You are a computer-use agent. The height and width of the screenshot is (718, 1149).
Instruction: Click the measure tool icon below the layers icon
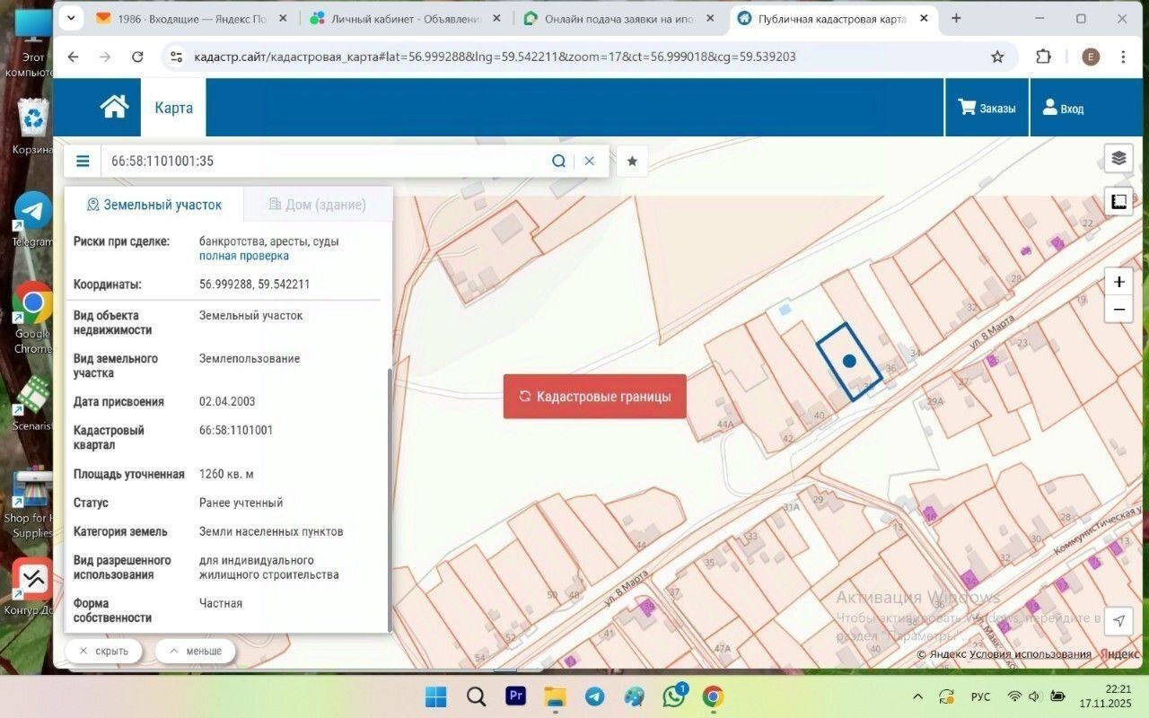coord(1118,202)
